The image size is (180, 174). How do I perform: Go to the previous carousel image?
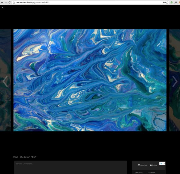tap(5, 81)
